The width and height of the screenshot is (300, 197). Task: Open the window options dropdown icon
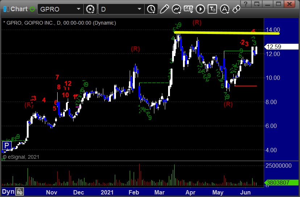pos(257,4)
